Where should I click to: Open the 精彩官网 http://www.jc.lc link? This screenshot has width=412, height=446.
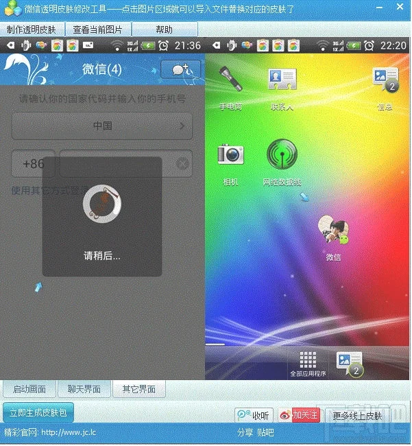pyautogui.click(x=50, y=433)
